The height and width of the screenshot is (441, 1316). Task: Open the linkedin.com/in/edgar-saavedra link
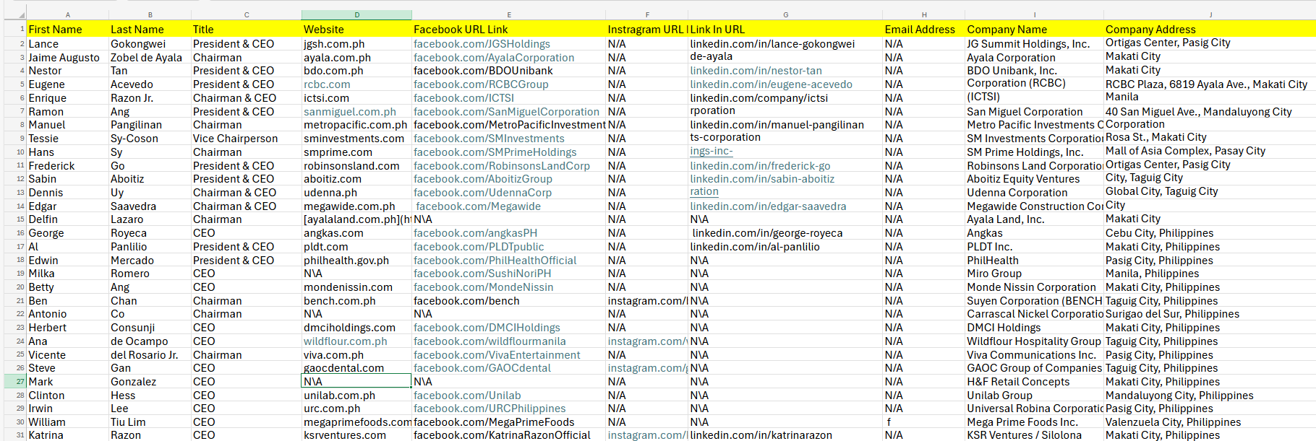coord(768,206)
